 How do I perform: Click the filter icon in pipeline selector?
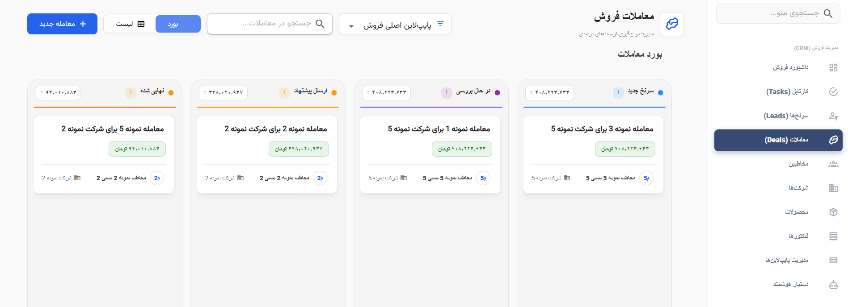440,24
